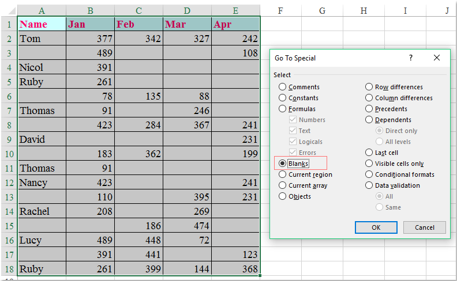Select the Constants radio option
Image resolution: width=457 pixels, height=281 pixels.
coord(283,98)
